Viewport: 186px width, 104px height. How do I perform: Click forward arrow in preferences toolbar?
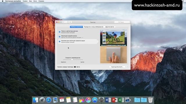coord(66,22)
